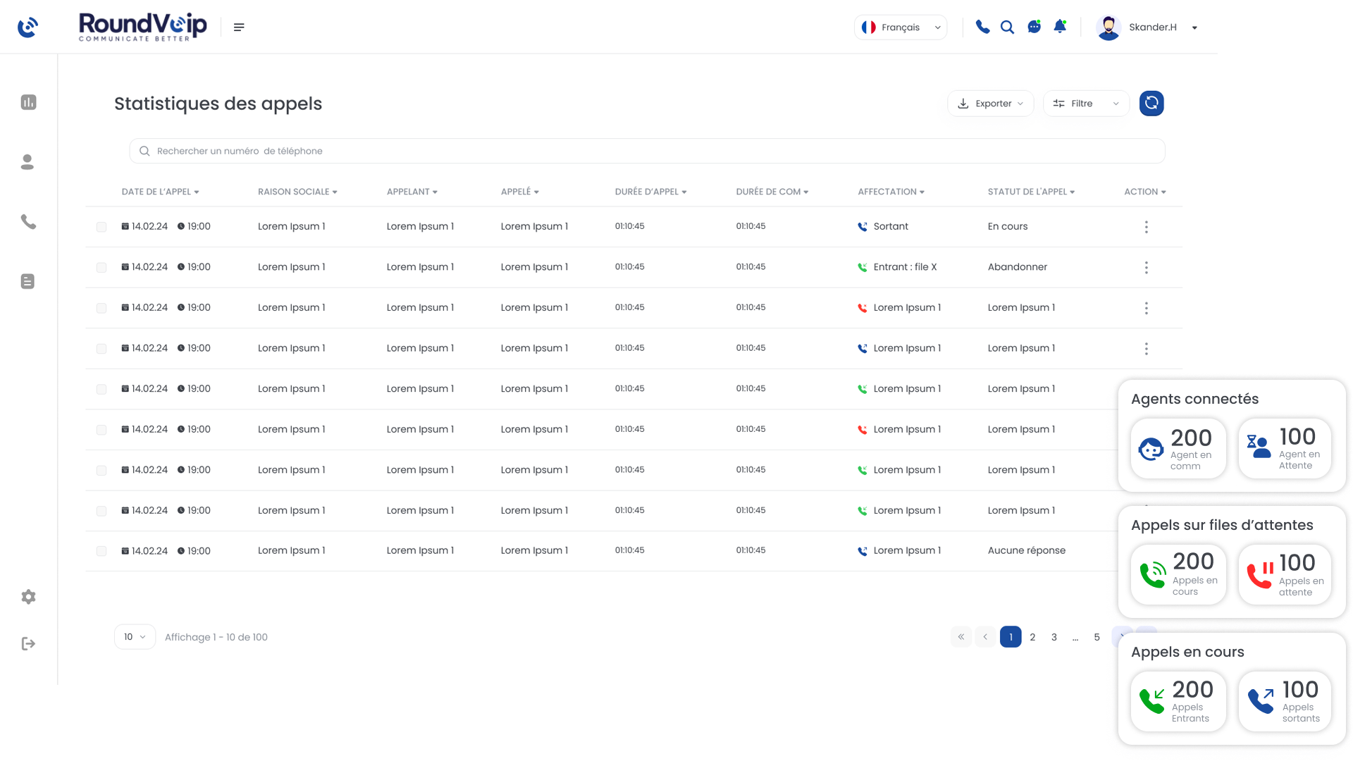Go to page 3
This screenshot has height=761, width=1353.
(x=1054, y=637)
